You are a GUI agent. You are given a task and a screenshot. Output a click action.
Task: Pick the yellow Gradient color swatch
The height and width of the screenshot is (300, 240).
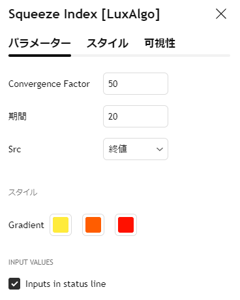click(x=61, y=225)
